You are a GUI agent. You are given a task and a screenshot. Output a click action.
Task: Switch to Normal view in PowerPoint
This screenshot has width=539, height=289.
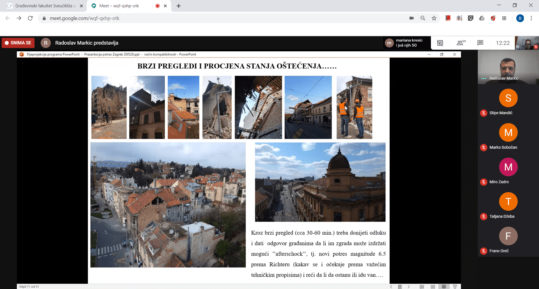(422, 286)
